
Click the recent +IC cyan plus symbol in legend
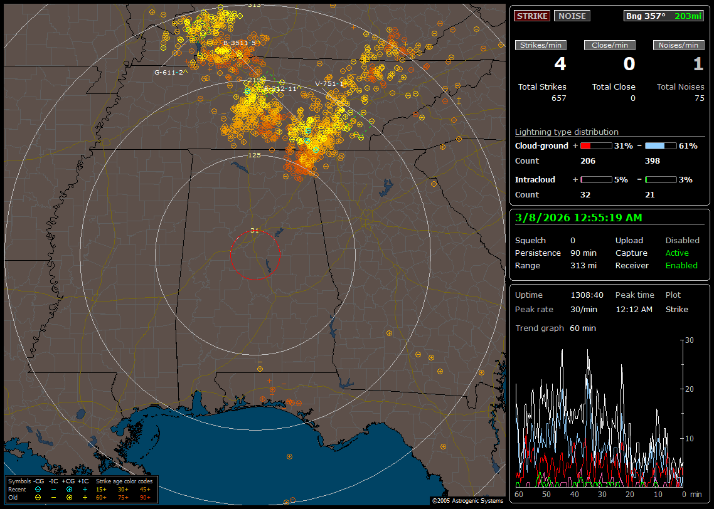85,489
